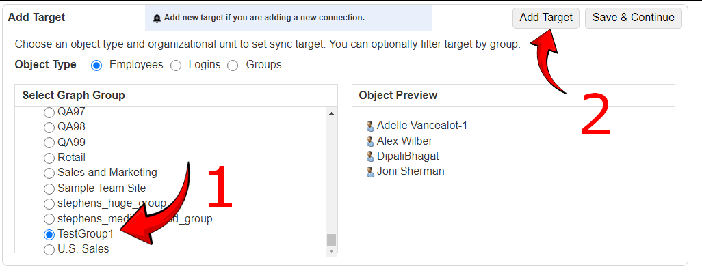Pick the Sample Team Site group
Viewport: 702px width, 273px height.
pos(49,188)
